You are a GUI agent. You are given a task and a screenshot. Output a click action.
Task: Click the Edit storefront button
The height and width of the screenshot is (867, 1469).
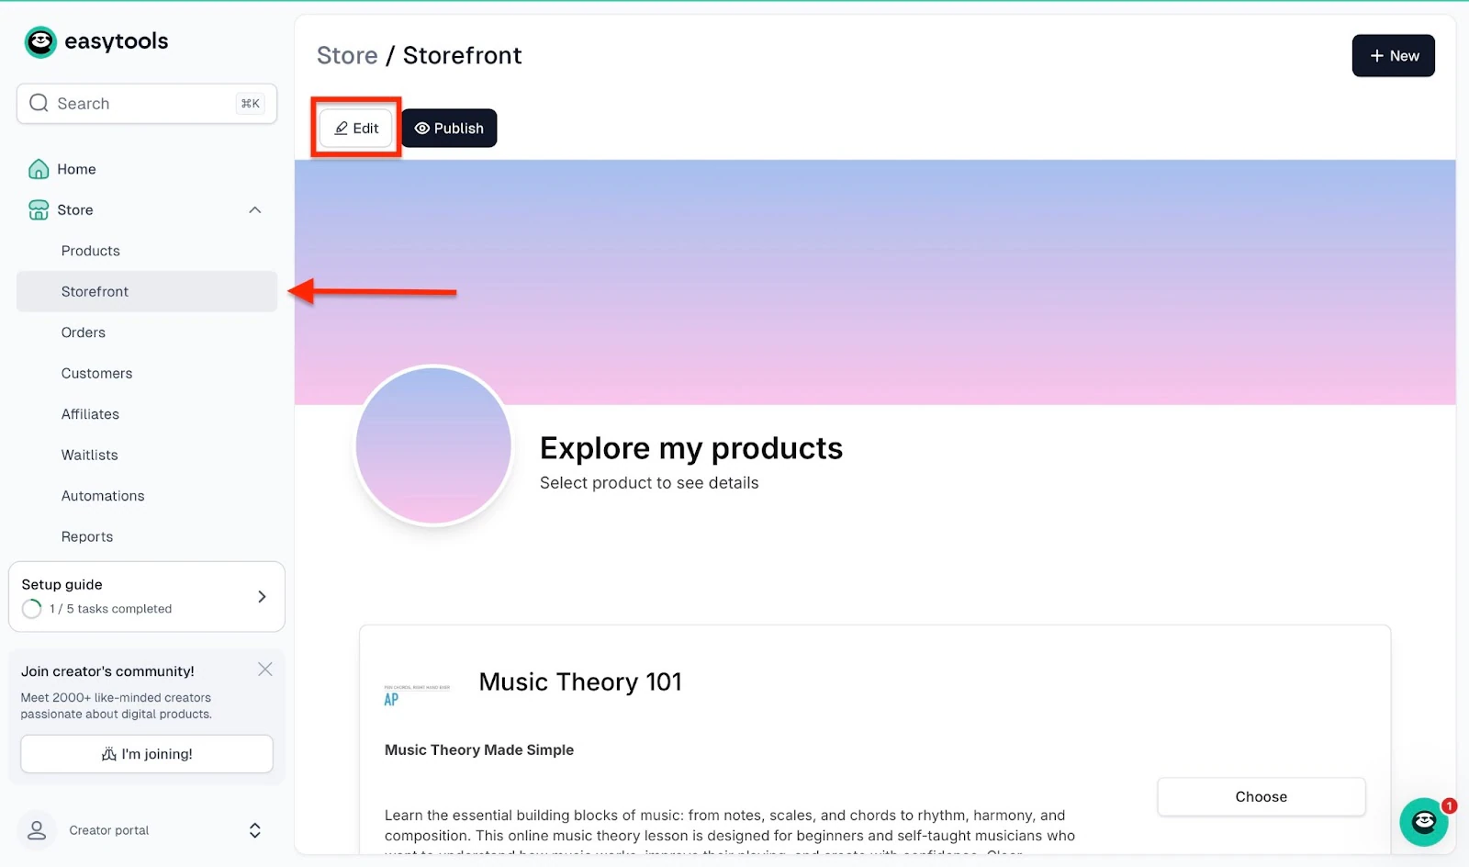tap(356, 129)
